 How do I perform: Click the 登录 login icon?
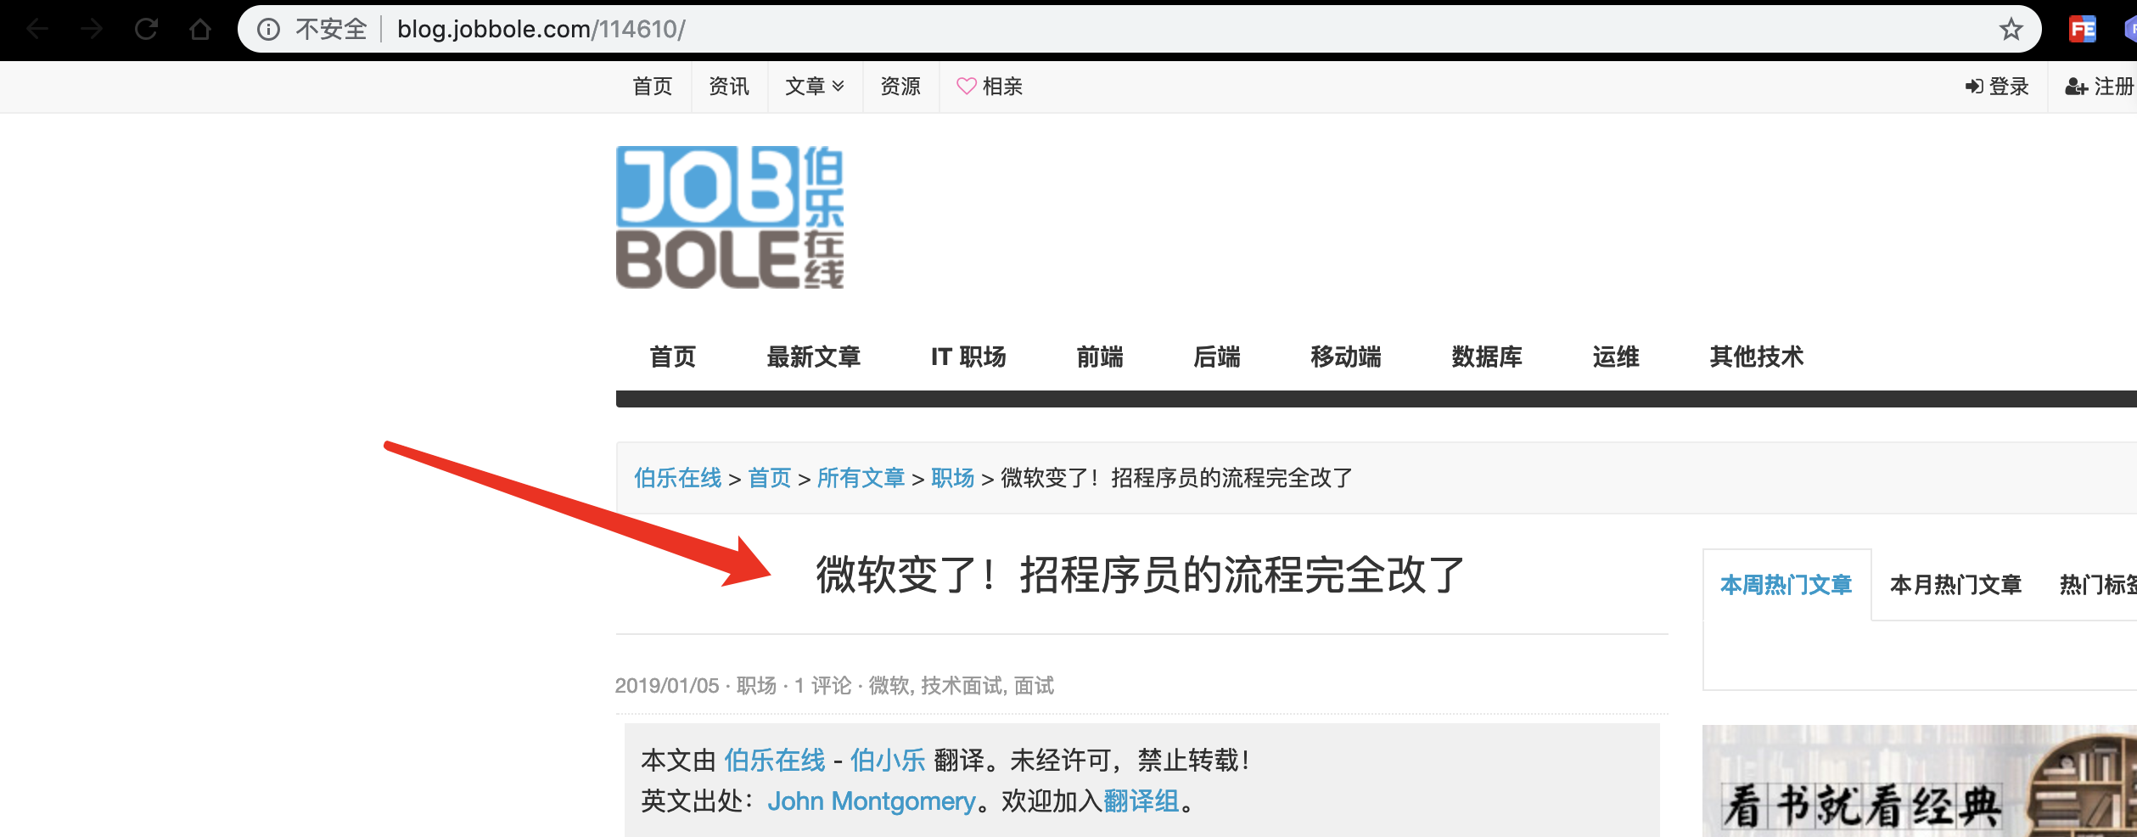click(x=1974, y=87)
